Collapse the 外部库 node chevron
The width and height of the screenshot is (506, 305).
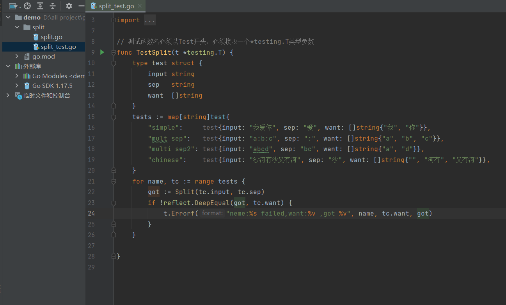point(8,66)
